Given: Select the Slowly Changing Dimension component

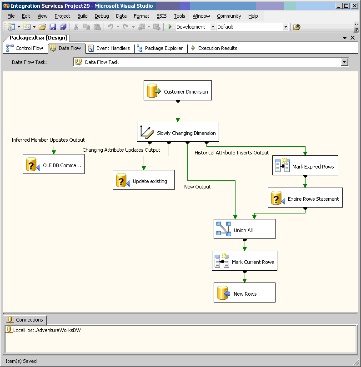Looking at the screenshot, I should [x=178, y=133].
